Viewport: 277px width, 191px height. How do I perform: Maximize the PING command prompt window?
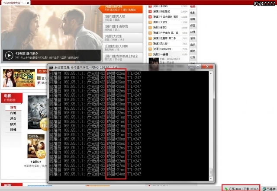(x=198, y=67)
